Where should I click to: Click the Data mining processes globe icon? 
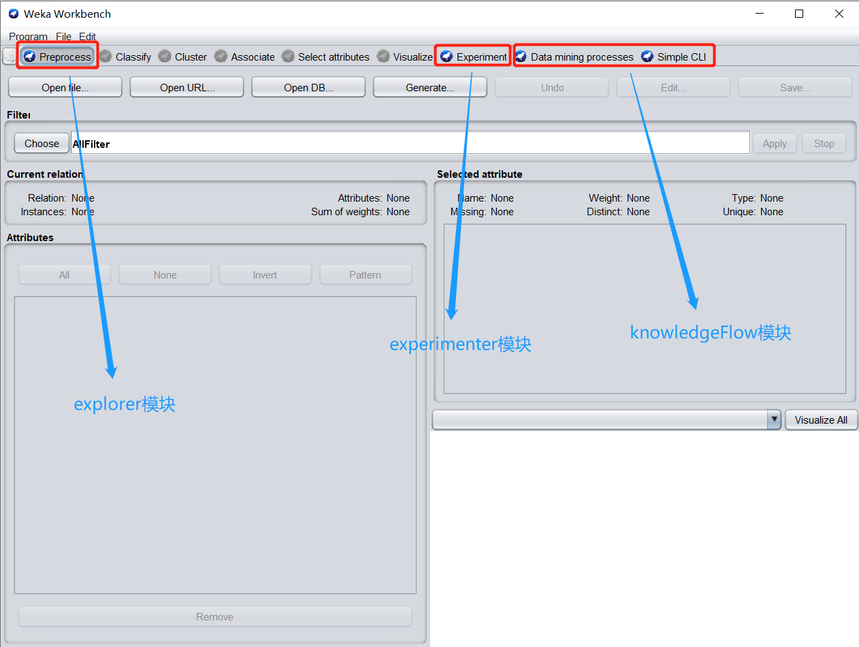521,57
